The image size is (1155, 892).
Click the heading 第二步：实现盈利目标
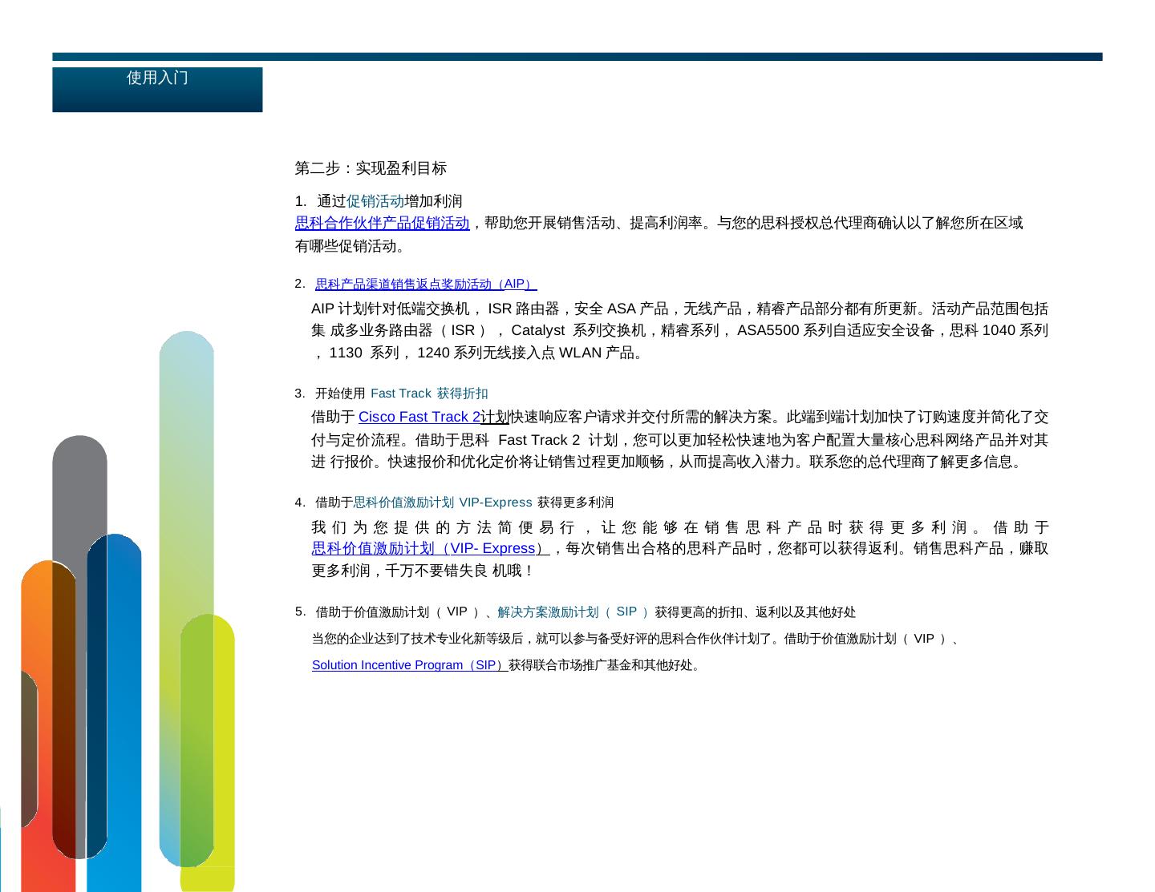pyautogui.click(x=371, y=168)
